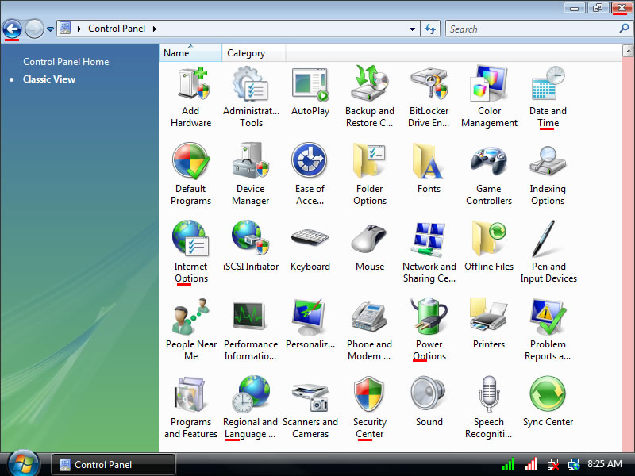The height and width of the screenshot is (476, 635).
Task: Expand the recent pages dropdown arrow
Action: (x=50, y=29)
